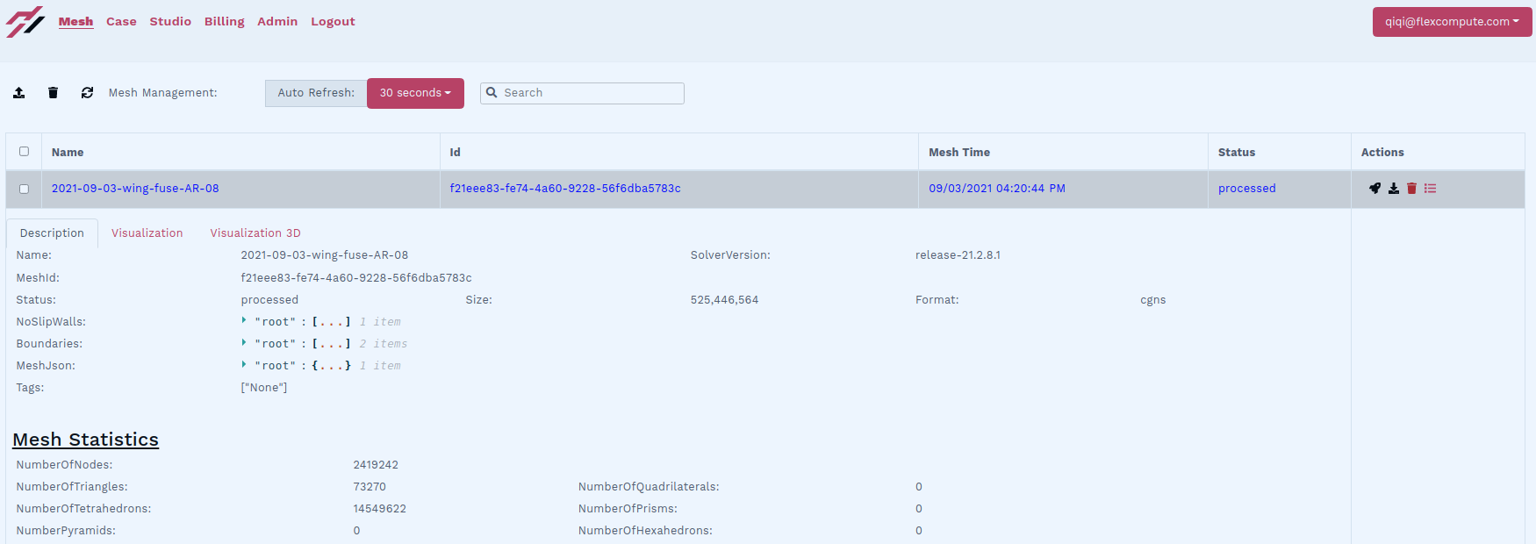Click Logout in the top navigation
The image size is (1536, 544).
tap(333, 22)
